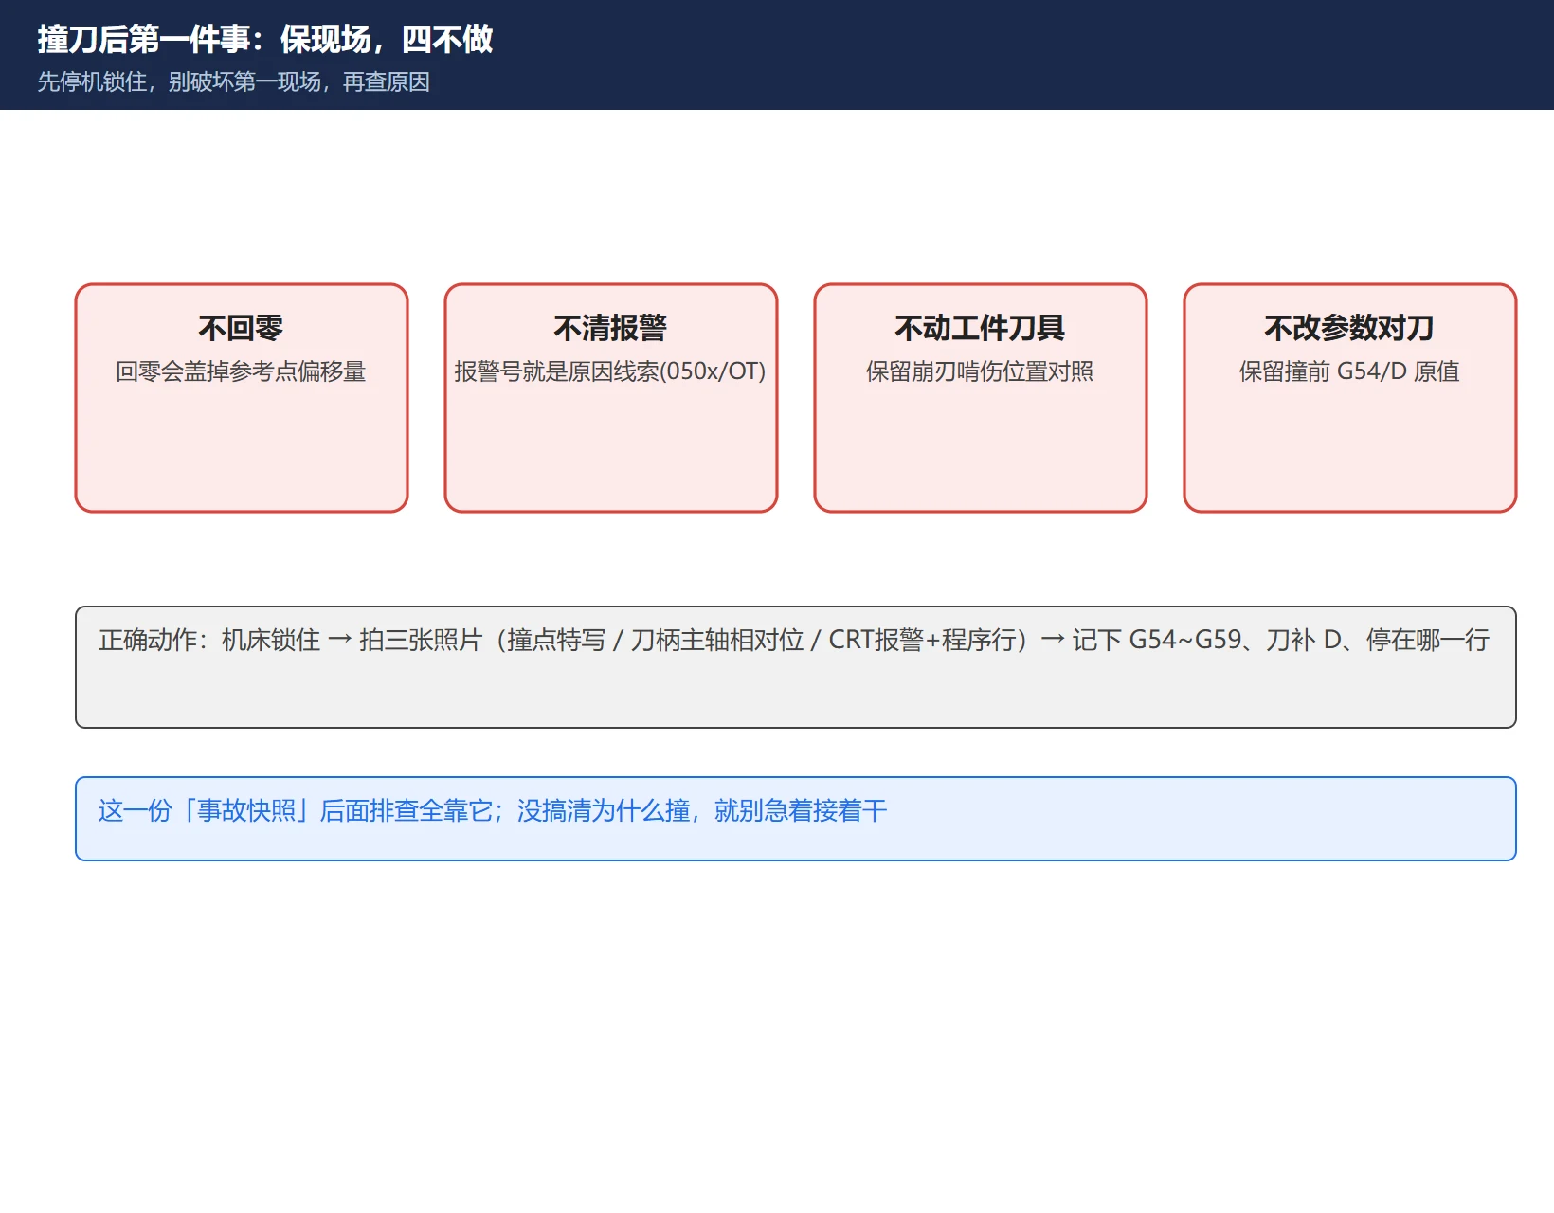
Task: Click the blue 事故快照 note box
Action: pos(796,819)
